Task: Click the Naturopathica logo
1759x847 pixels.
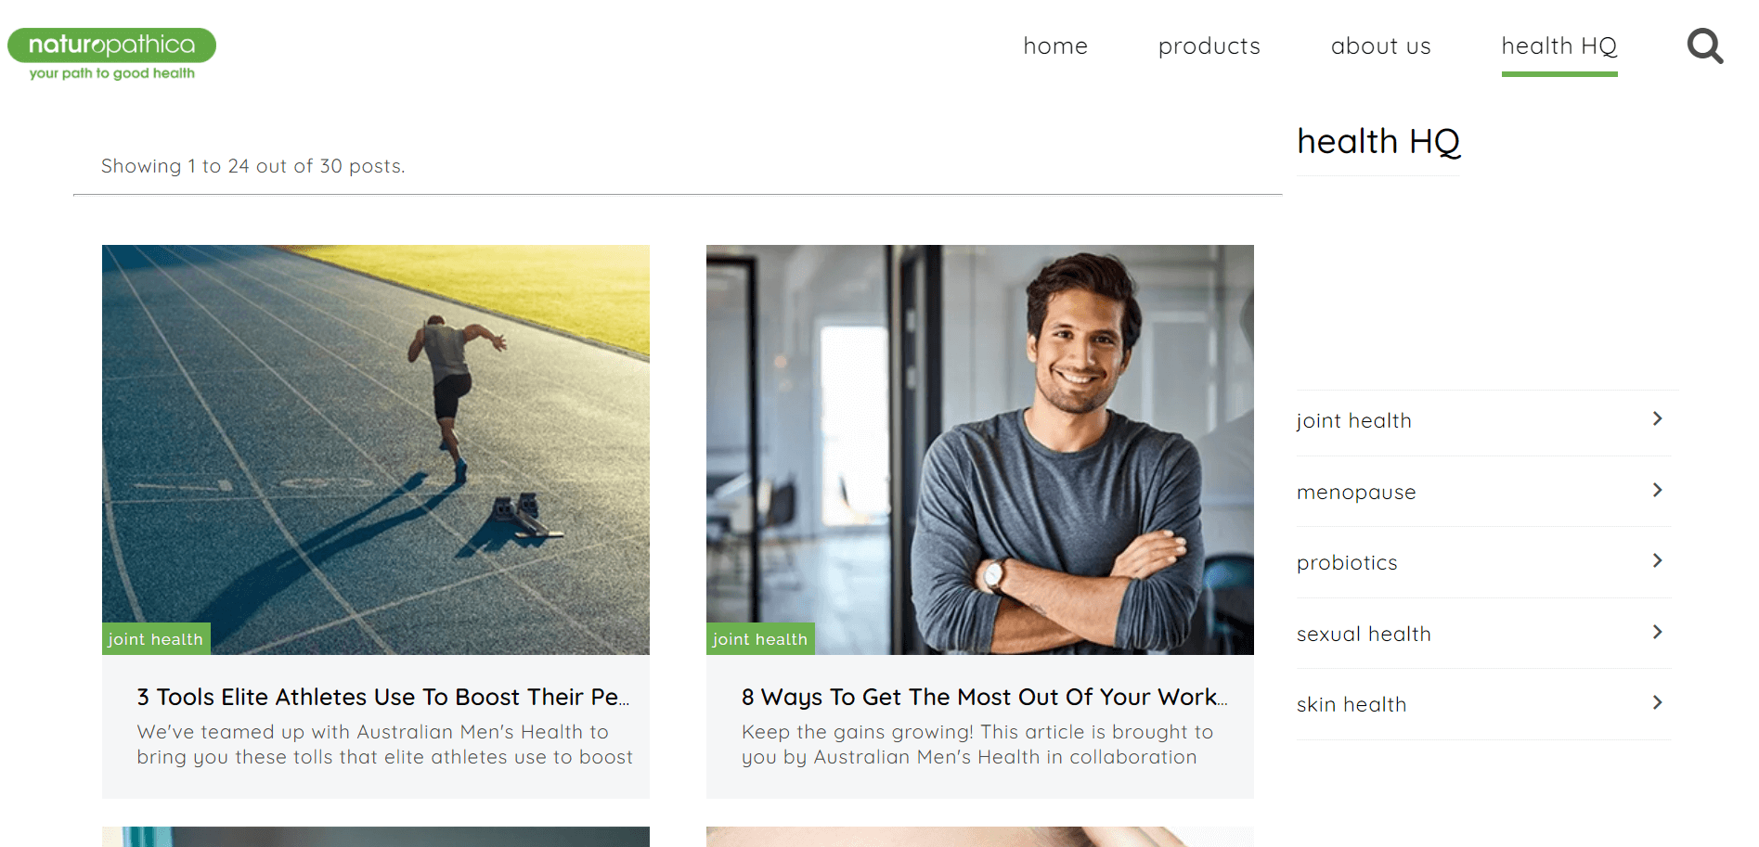Action: 112,54
